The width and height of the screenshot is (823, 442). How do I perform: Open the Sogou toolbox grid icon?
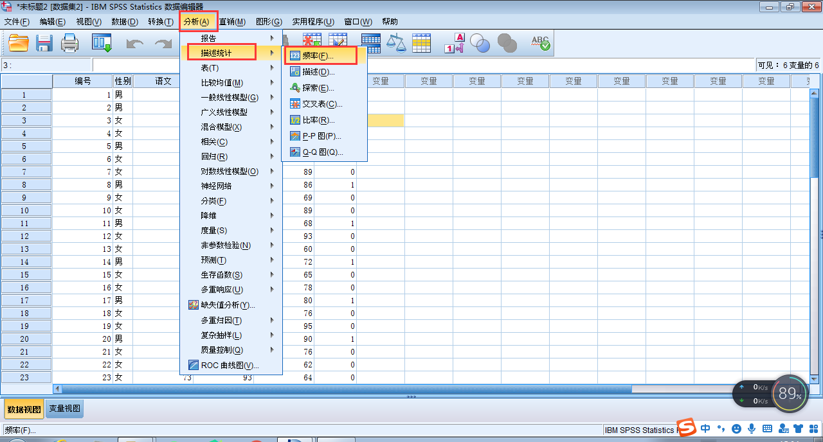tap(813, 429)
